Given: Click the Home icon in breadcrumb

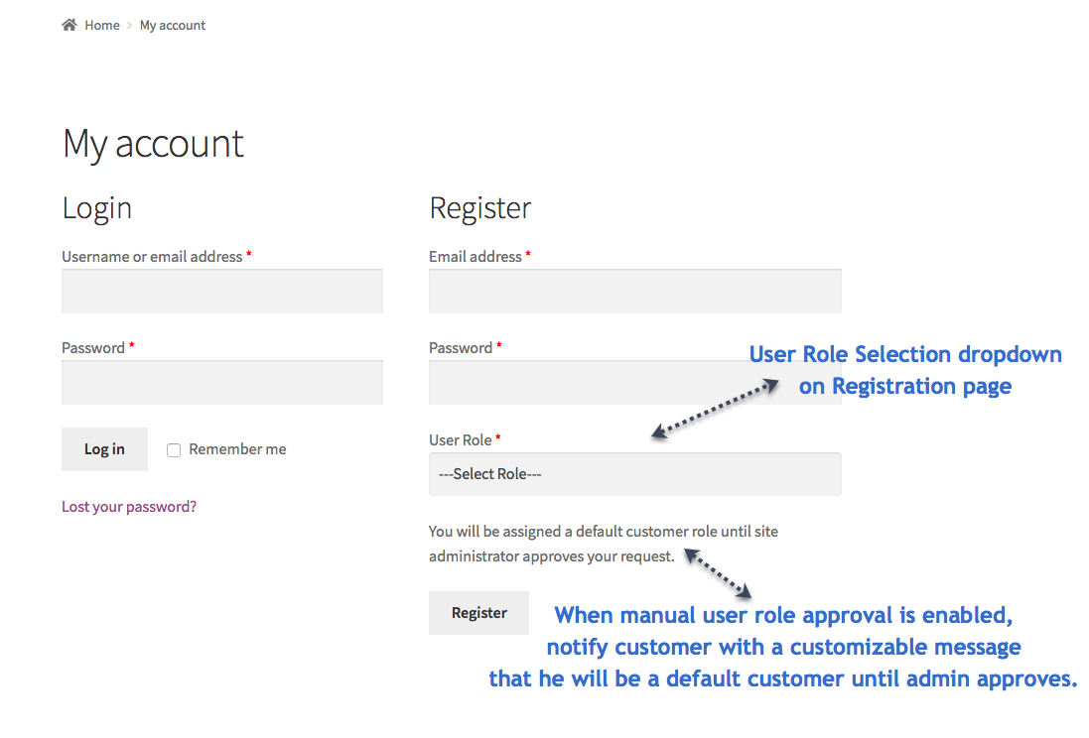Looking at the screenshot, I should pyautogui.click(x=68, y=25).
